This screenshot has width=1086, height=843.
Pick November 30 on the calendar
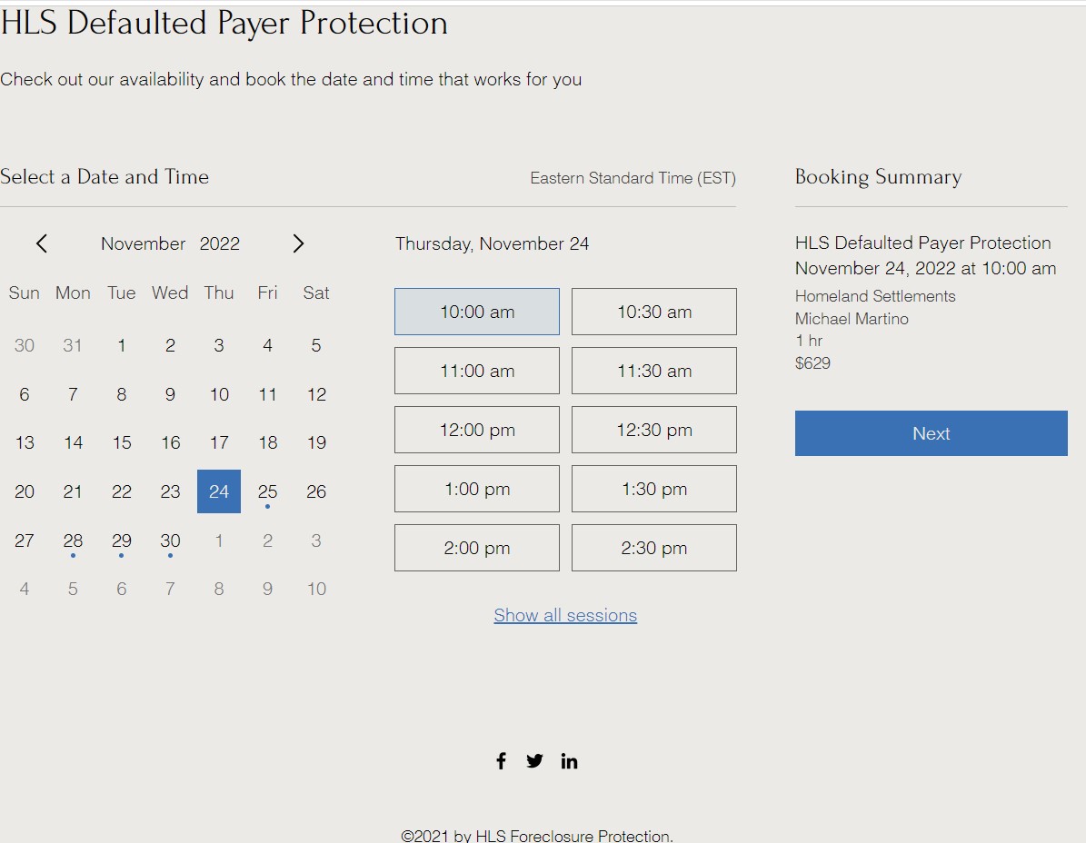170,540
